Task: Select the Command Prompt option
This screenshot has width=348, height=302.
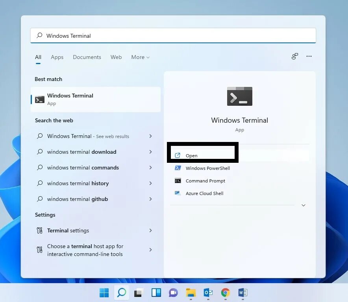Action: click(x=239, y=181)
